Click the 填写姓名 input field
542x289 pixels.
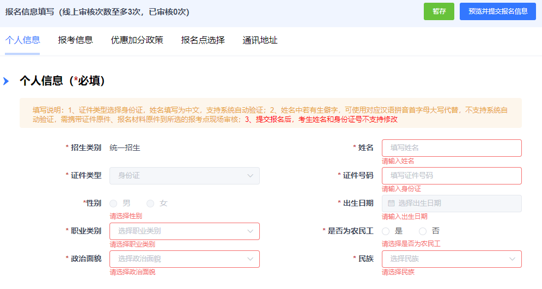tap(452, 148)
